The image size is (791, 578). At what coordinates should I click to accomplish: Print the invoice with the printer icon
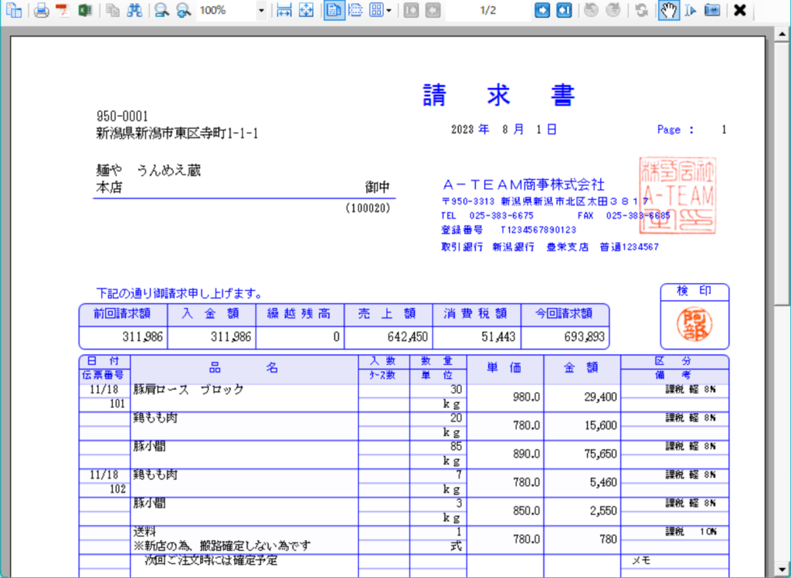(x=42, y=10)
